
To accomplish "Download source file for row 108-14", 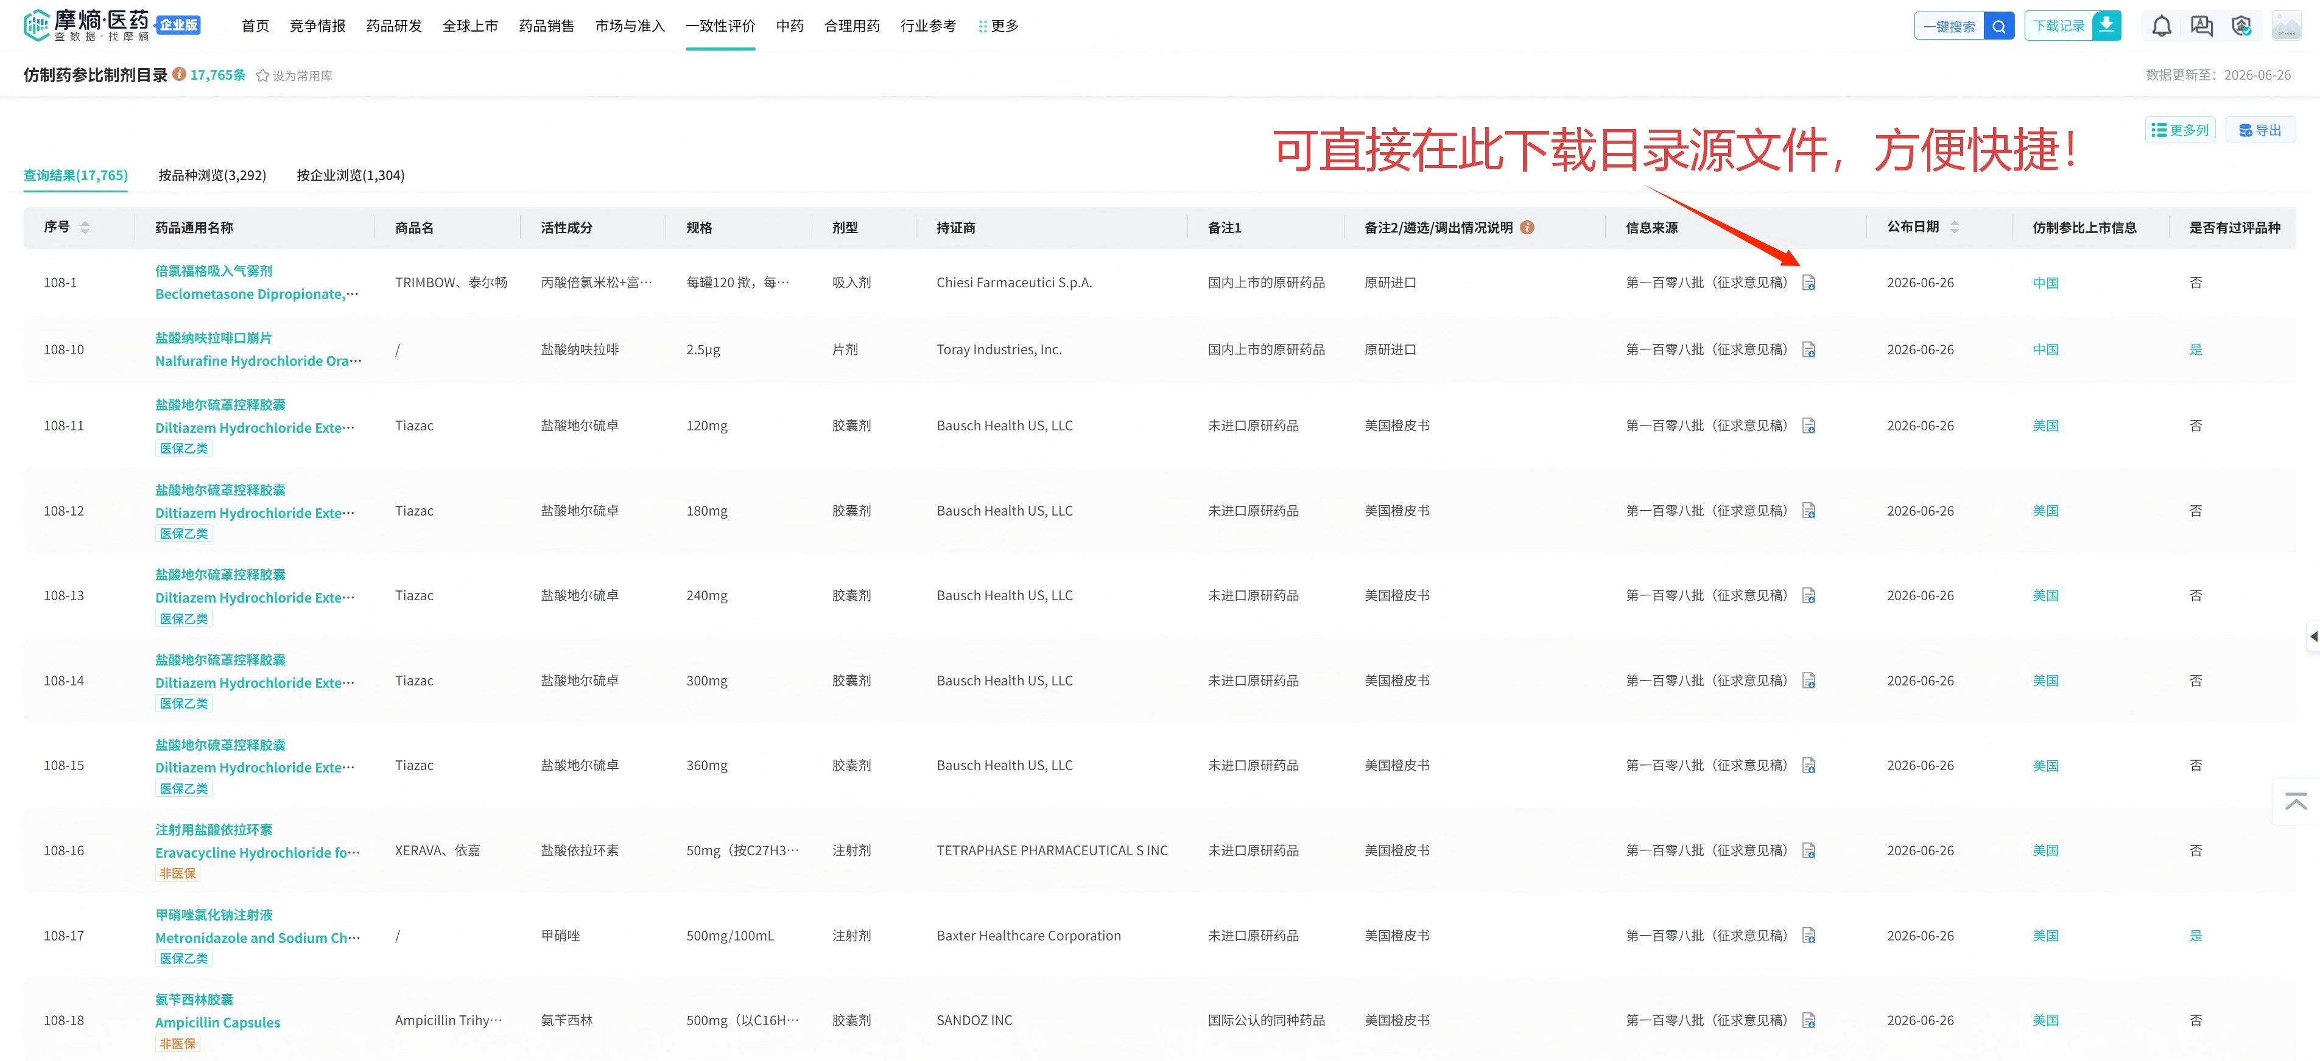I will click(x=1809, y=681).
